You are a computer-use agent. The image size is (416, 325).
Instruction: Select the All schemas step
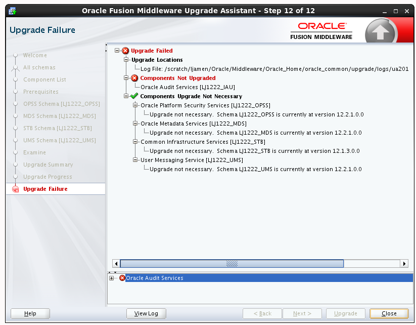click(39, 67)
